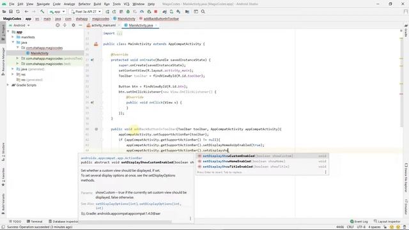Open the Database Inspector tool window
Viewport: 409px width, 230px height.
63,222
